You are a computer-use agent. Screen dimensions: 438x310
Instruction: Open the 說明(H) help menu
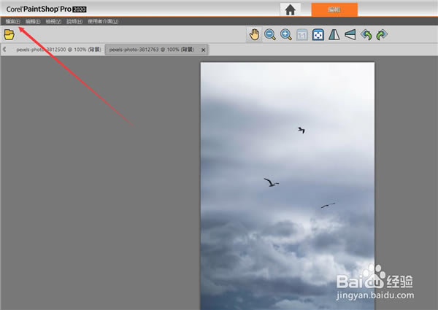point(74,21)
